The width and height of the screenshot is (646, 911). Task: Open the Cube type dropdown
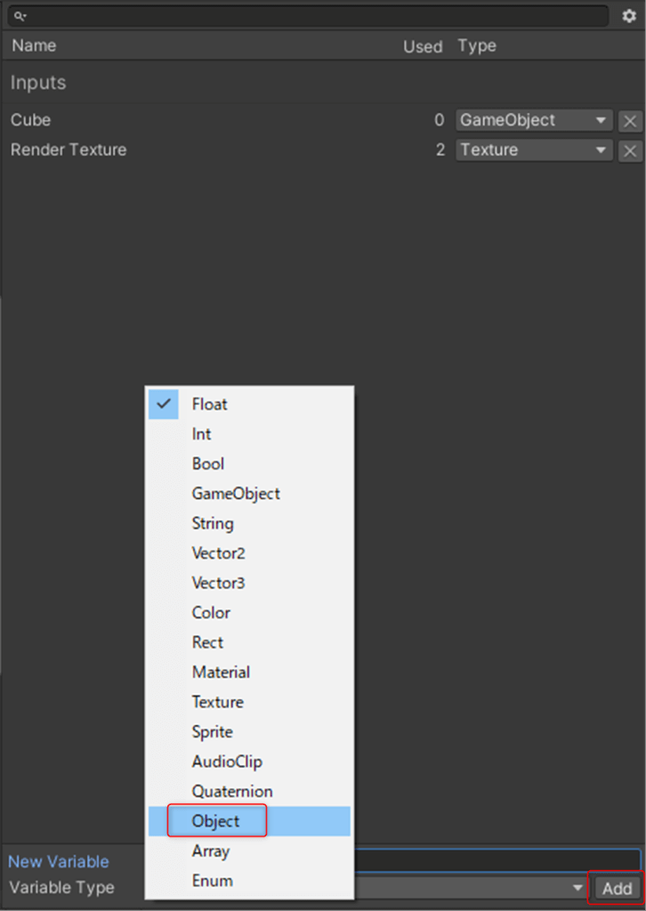(534, 120)
